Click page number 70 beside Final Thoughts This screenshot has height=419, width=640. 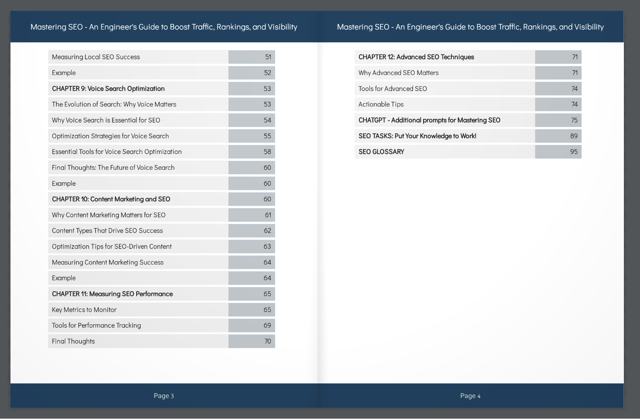[268, 341]
